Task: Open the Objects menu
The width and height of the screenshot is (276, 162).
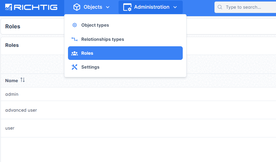Action: (93, 7)
